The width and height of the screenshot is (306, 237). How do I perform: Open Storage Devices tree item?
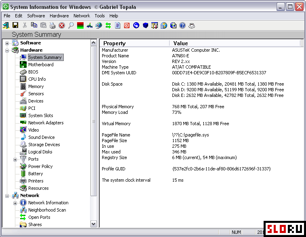(x=44, y=145)
